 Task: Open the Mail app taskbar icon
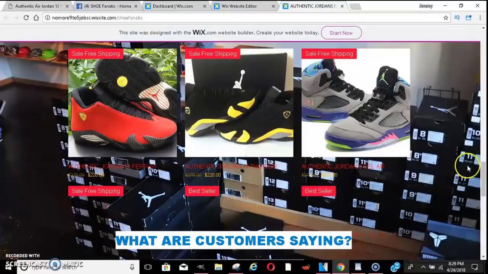coord(183,267)
